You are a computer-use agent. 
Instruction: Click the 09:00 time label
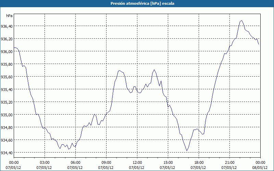coord(106,163)
